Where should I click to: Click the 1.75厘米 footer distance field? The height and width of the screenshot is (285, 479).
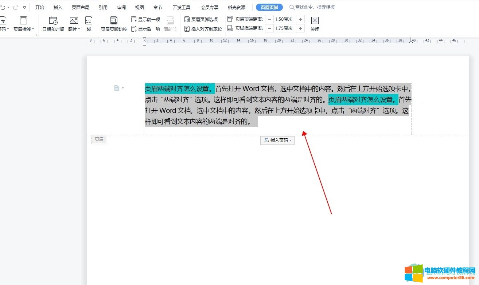coord(285,28)
